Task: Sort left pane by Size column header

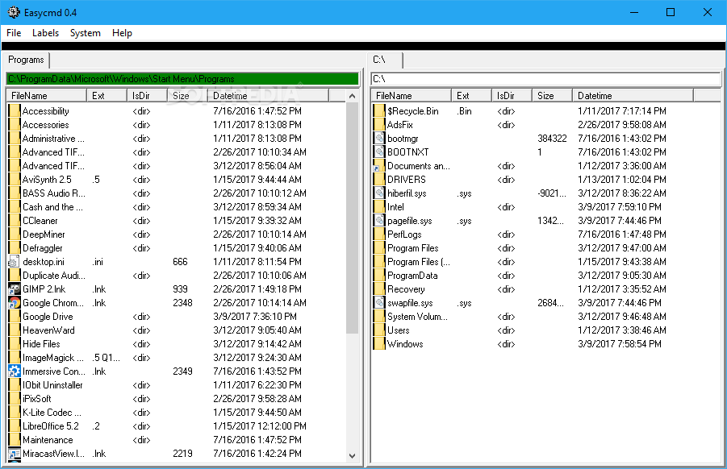Action: [187, 95]
